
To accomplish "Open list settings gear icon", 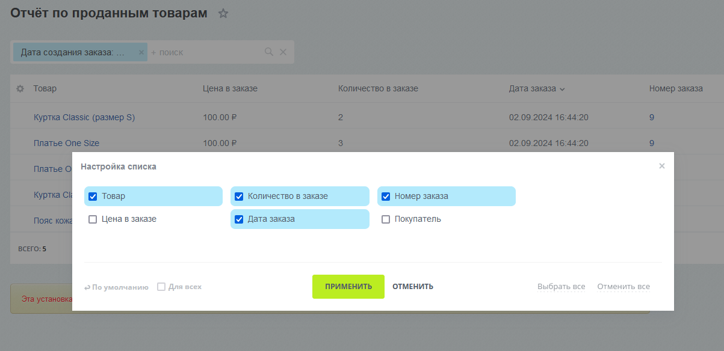I will pos(20,88).
